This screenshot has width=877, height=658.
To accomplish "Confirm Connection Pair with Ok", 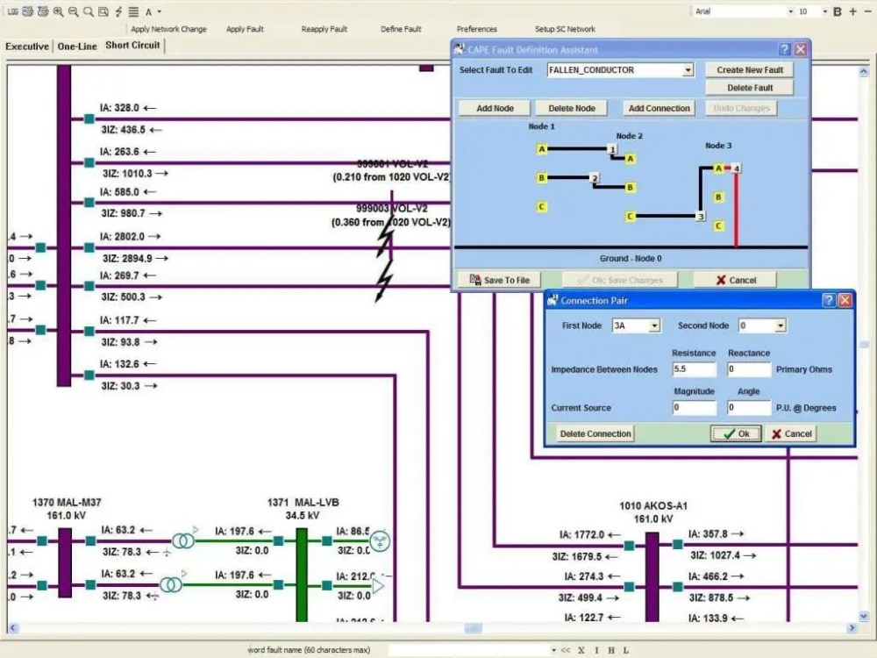I will pyautogui.click(x=736, y=433).
